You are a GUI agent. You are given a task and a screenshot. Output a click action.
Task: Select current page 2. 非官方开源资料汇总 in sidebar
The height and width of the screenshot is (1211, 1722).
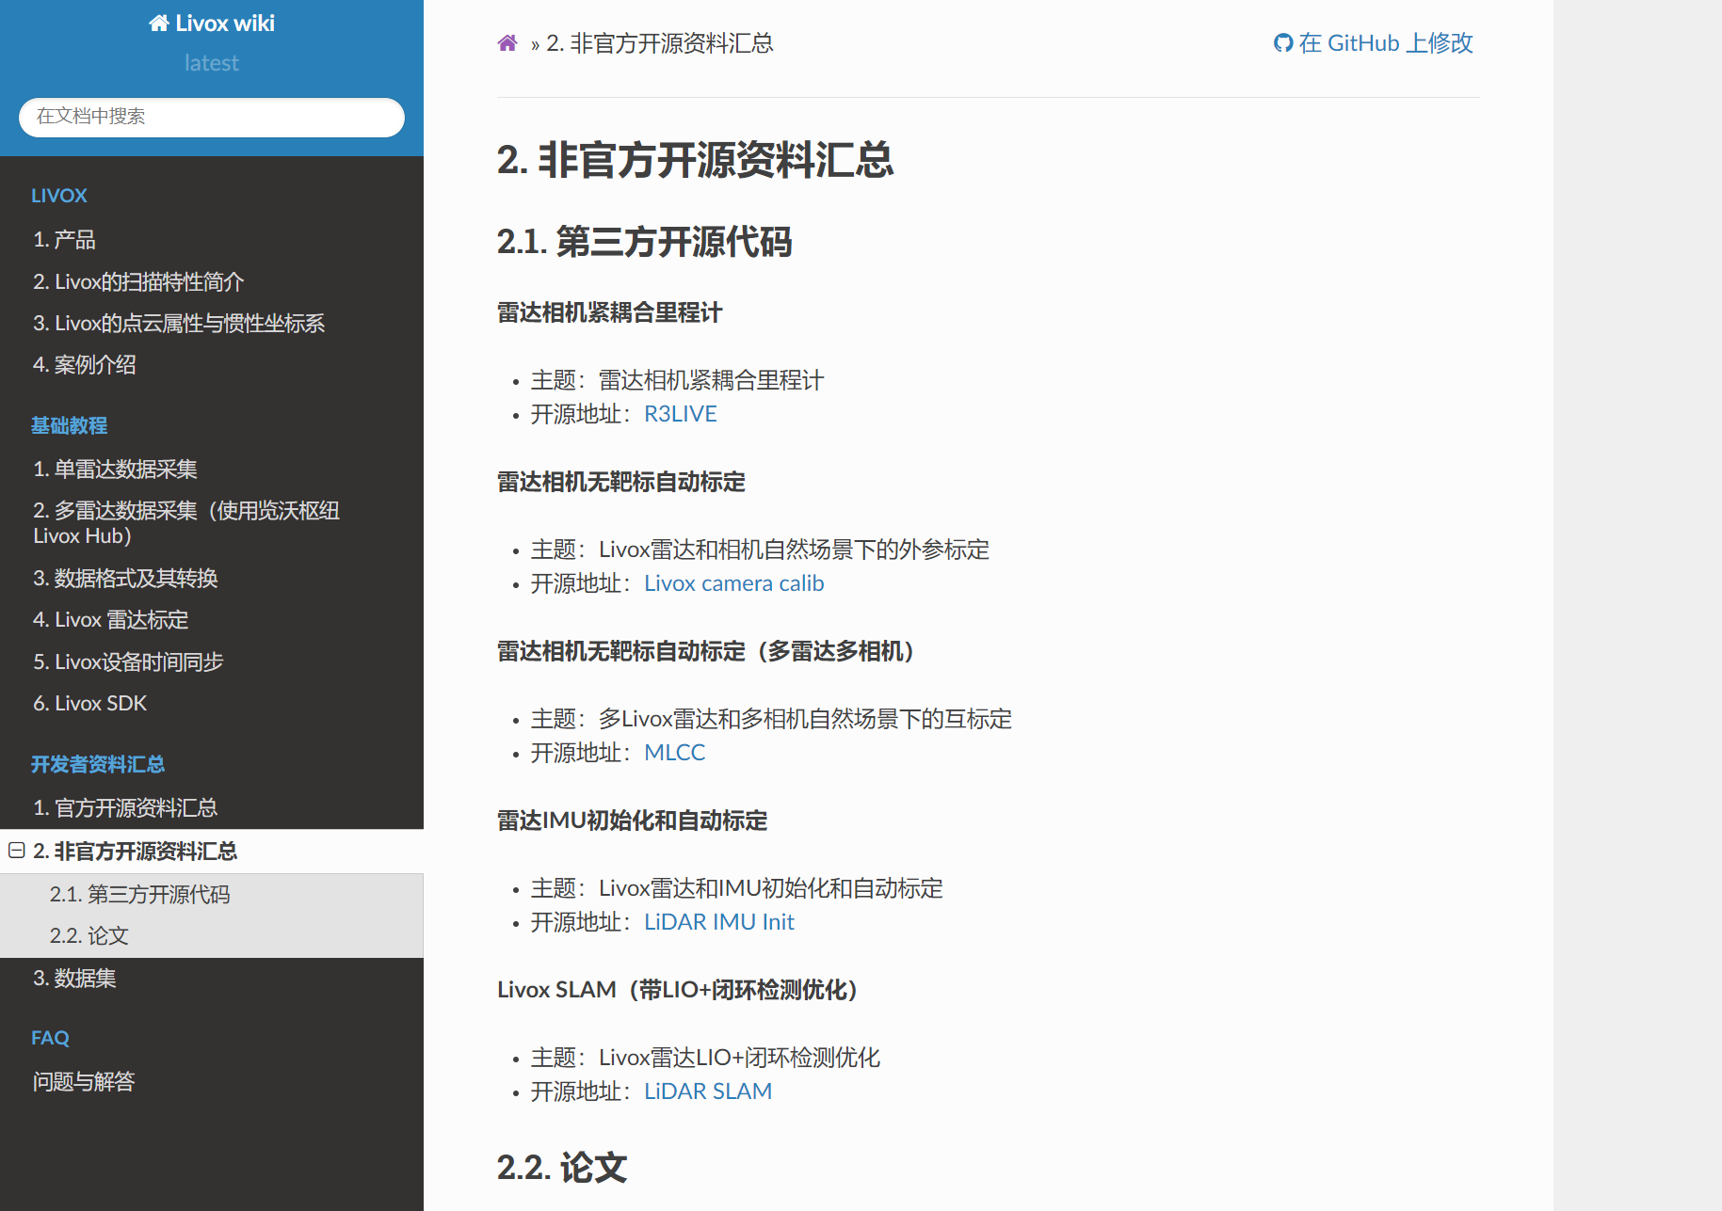[212, 851]
